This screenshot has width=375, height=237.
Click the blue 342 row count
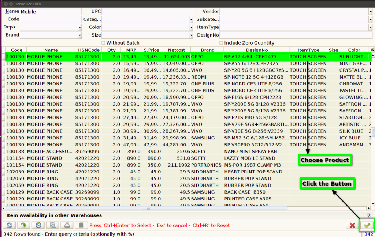(368, 234)
